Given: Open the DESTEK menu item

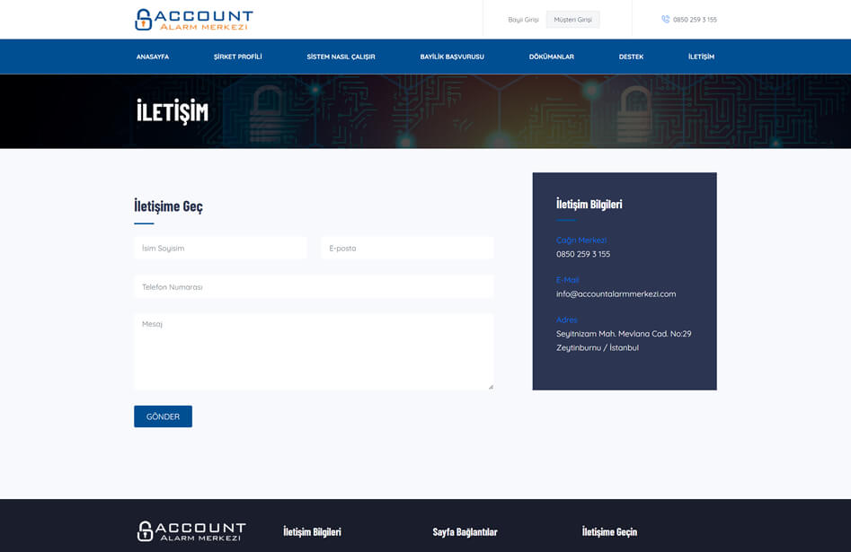Looking at the screenshot, I should coord(631,57).
